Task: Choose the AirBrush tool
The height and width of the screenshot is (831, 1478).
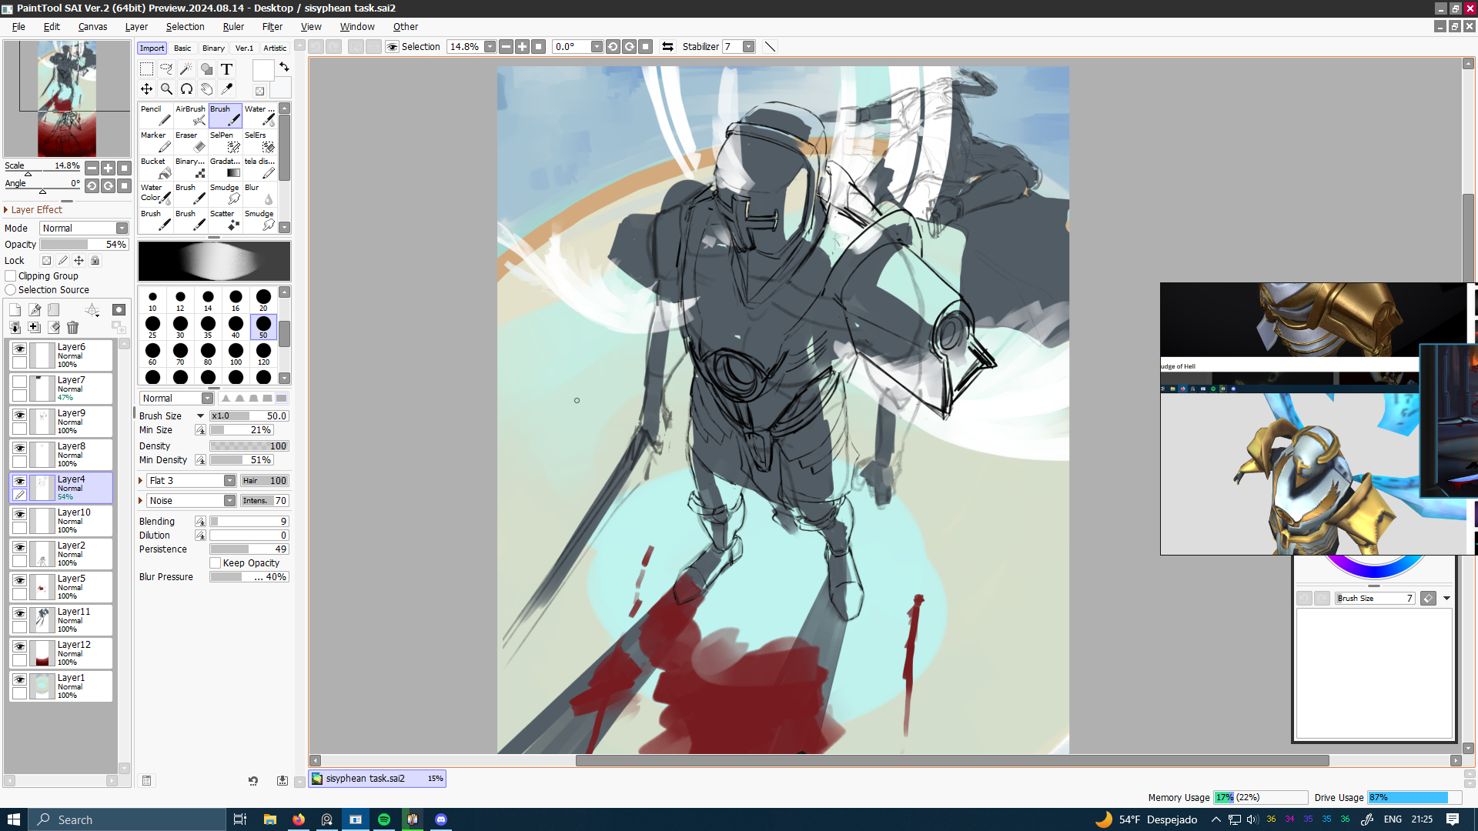Action: (x=191, y=115)
